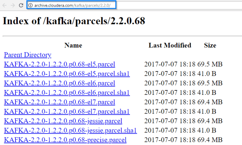The height and width of the screenshot is (145, 242).
Task: Open the el5.parcel.sha1 checksum link
Action: click(x=67, y=74)
